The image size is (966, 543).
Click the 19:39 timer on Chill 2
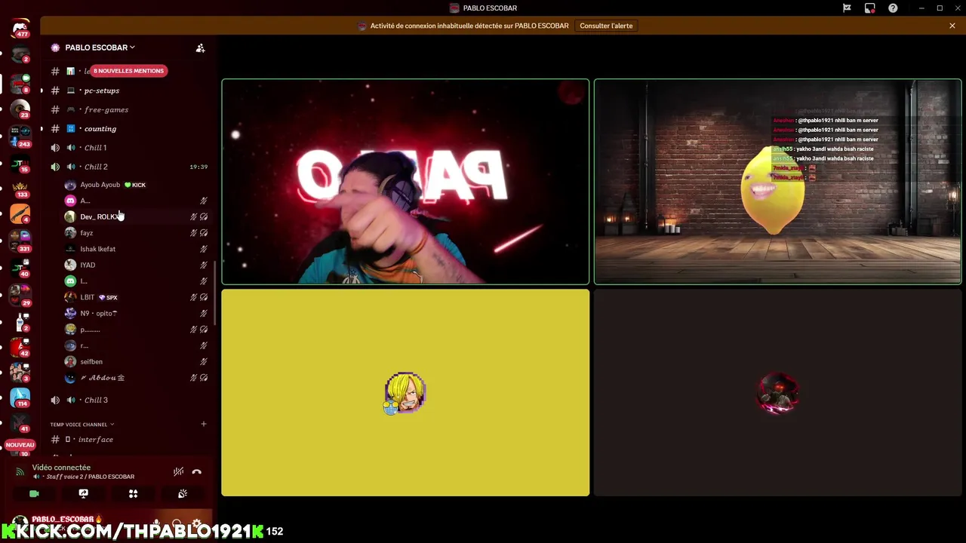coord(198,167)
